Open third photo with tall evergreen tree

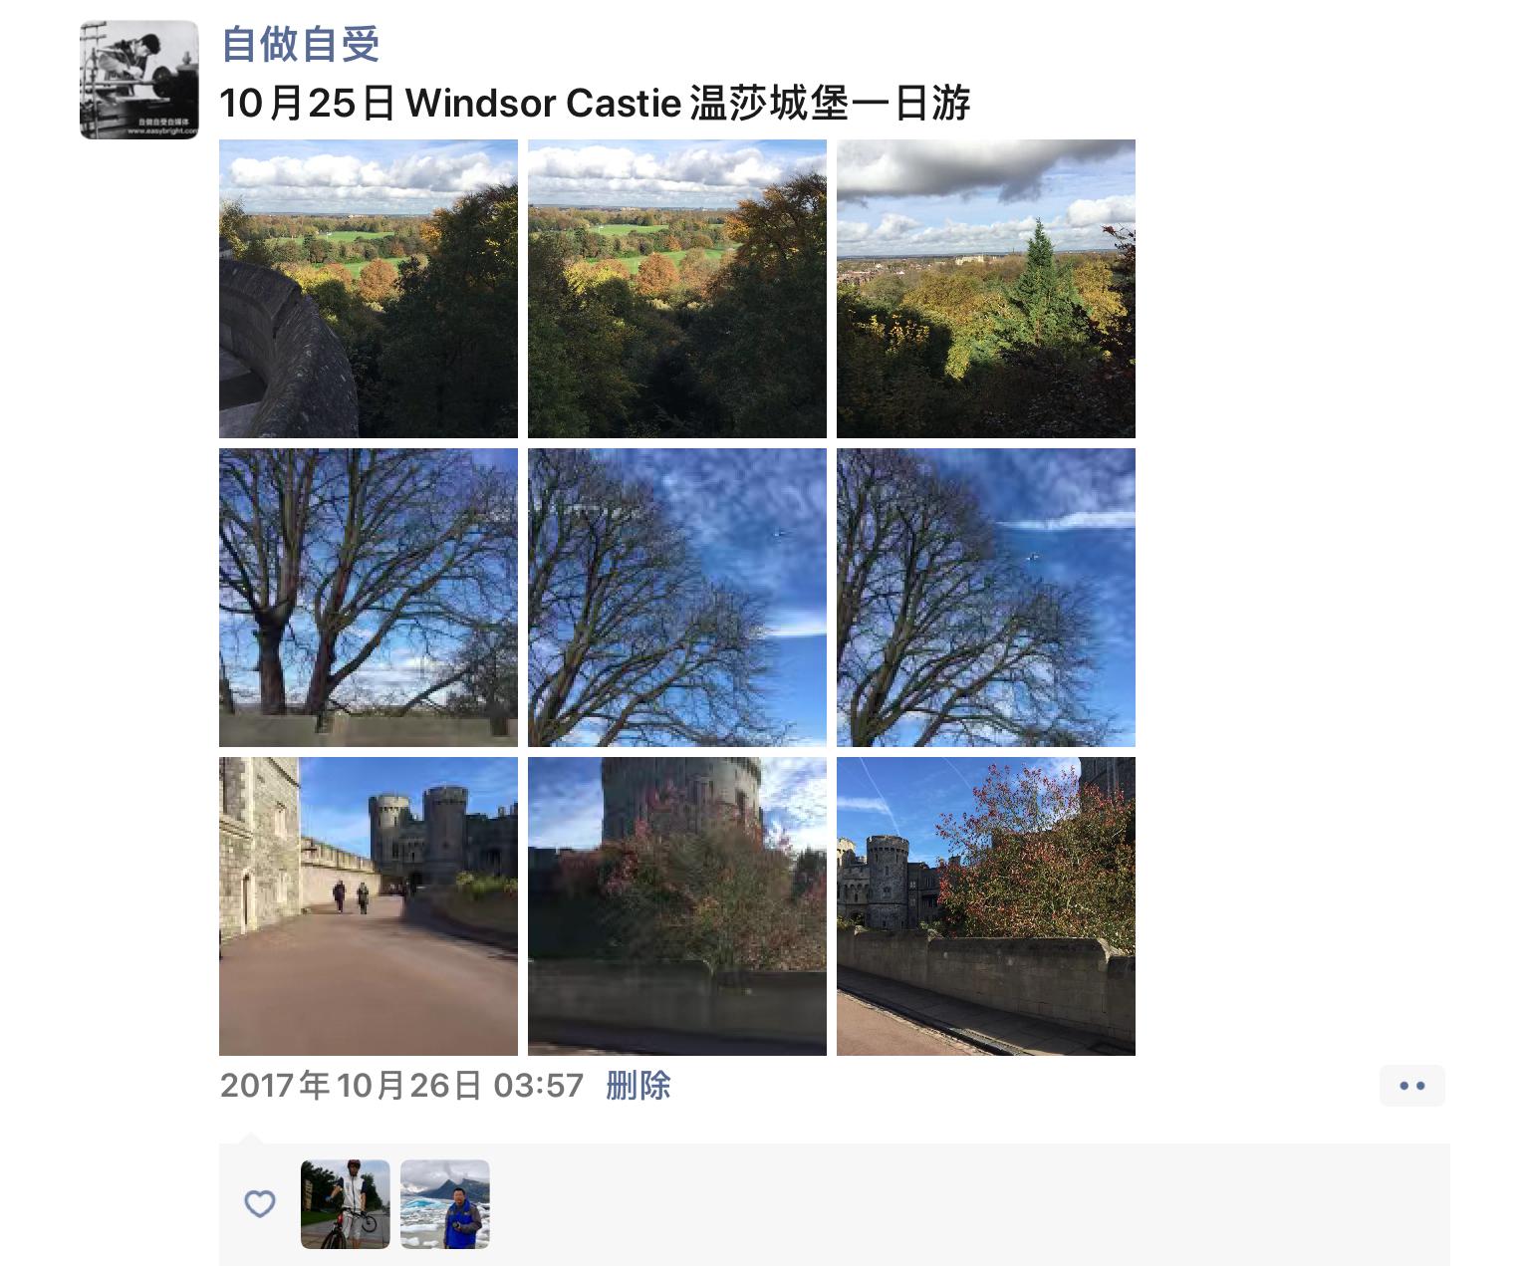coord(986,289)
